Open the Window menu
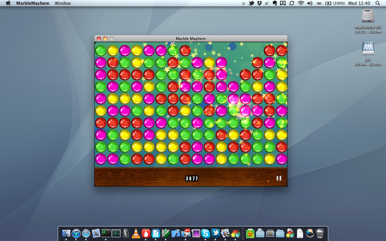This screenshot has width=386, height=241. pyautogui.click(x=63, y=3)
